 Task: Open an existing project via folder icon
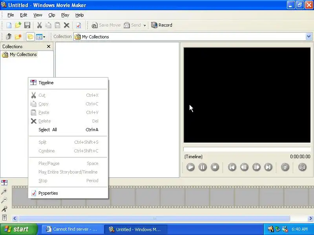18,25
